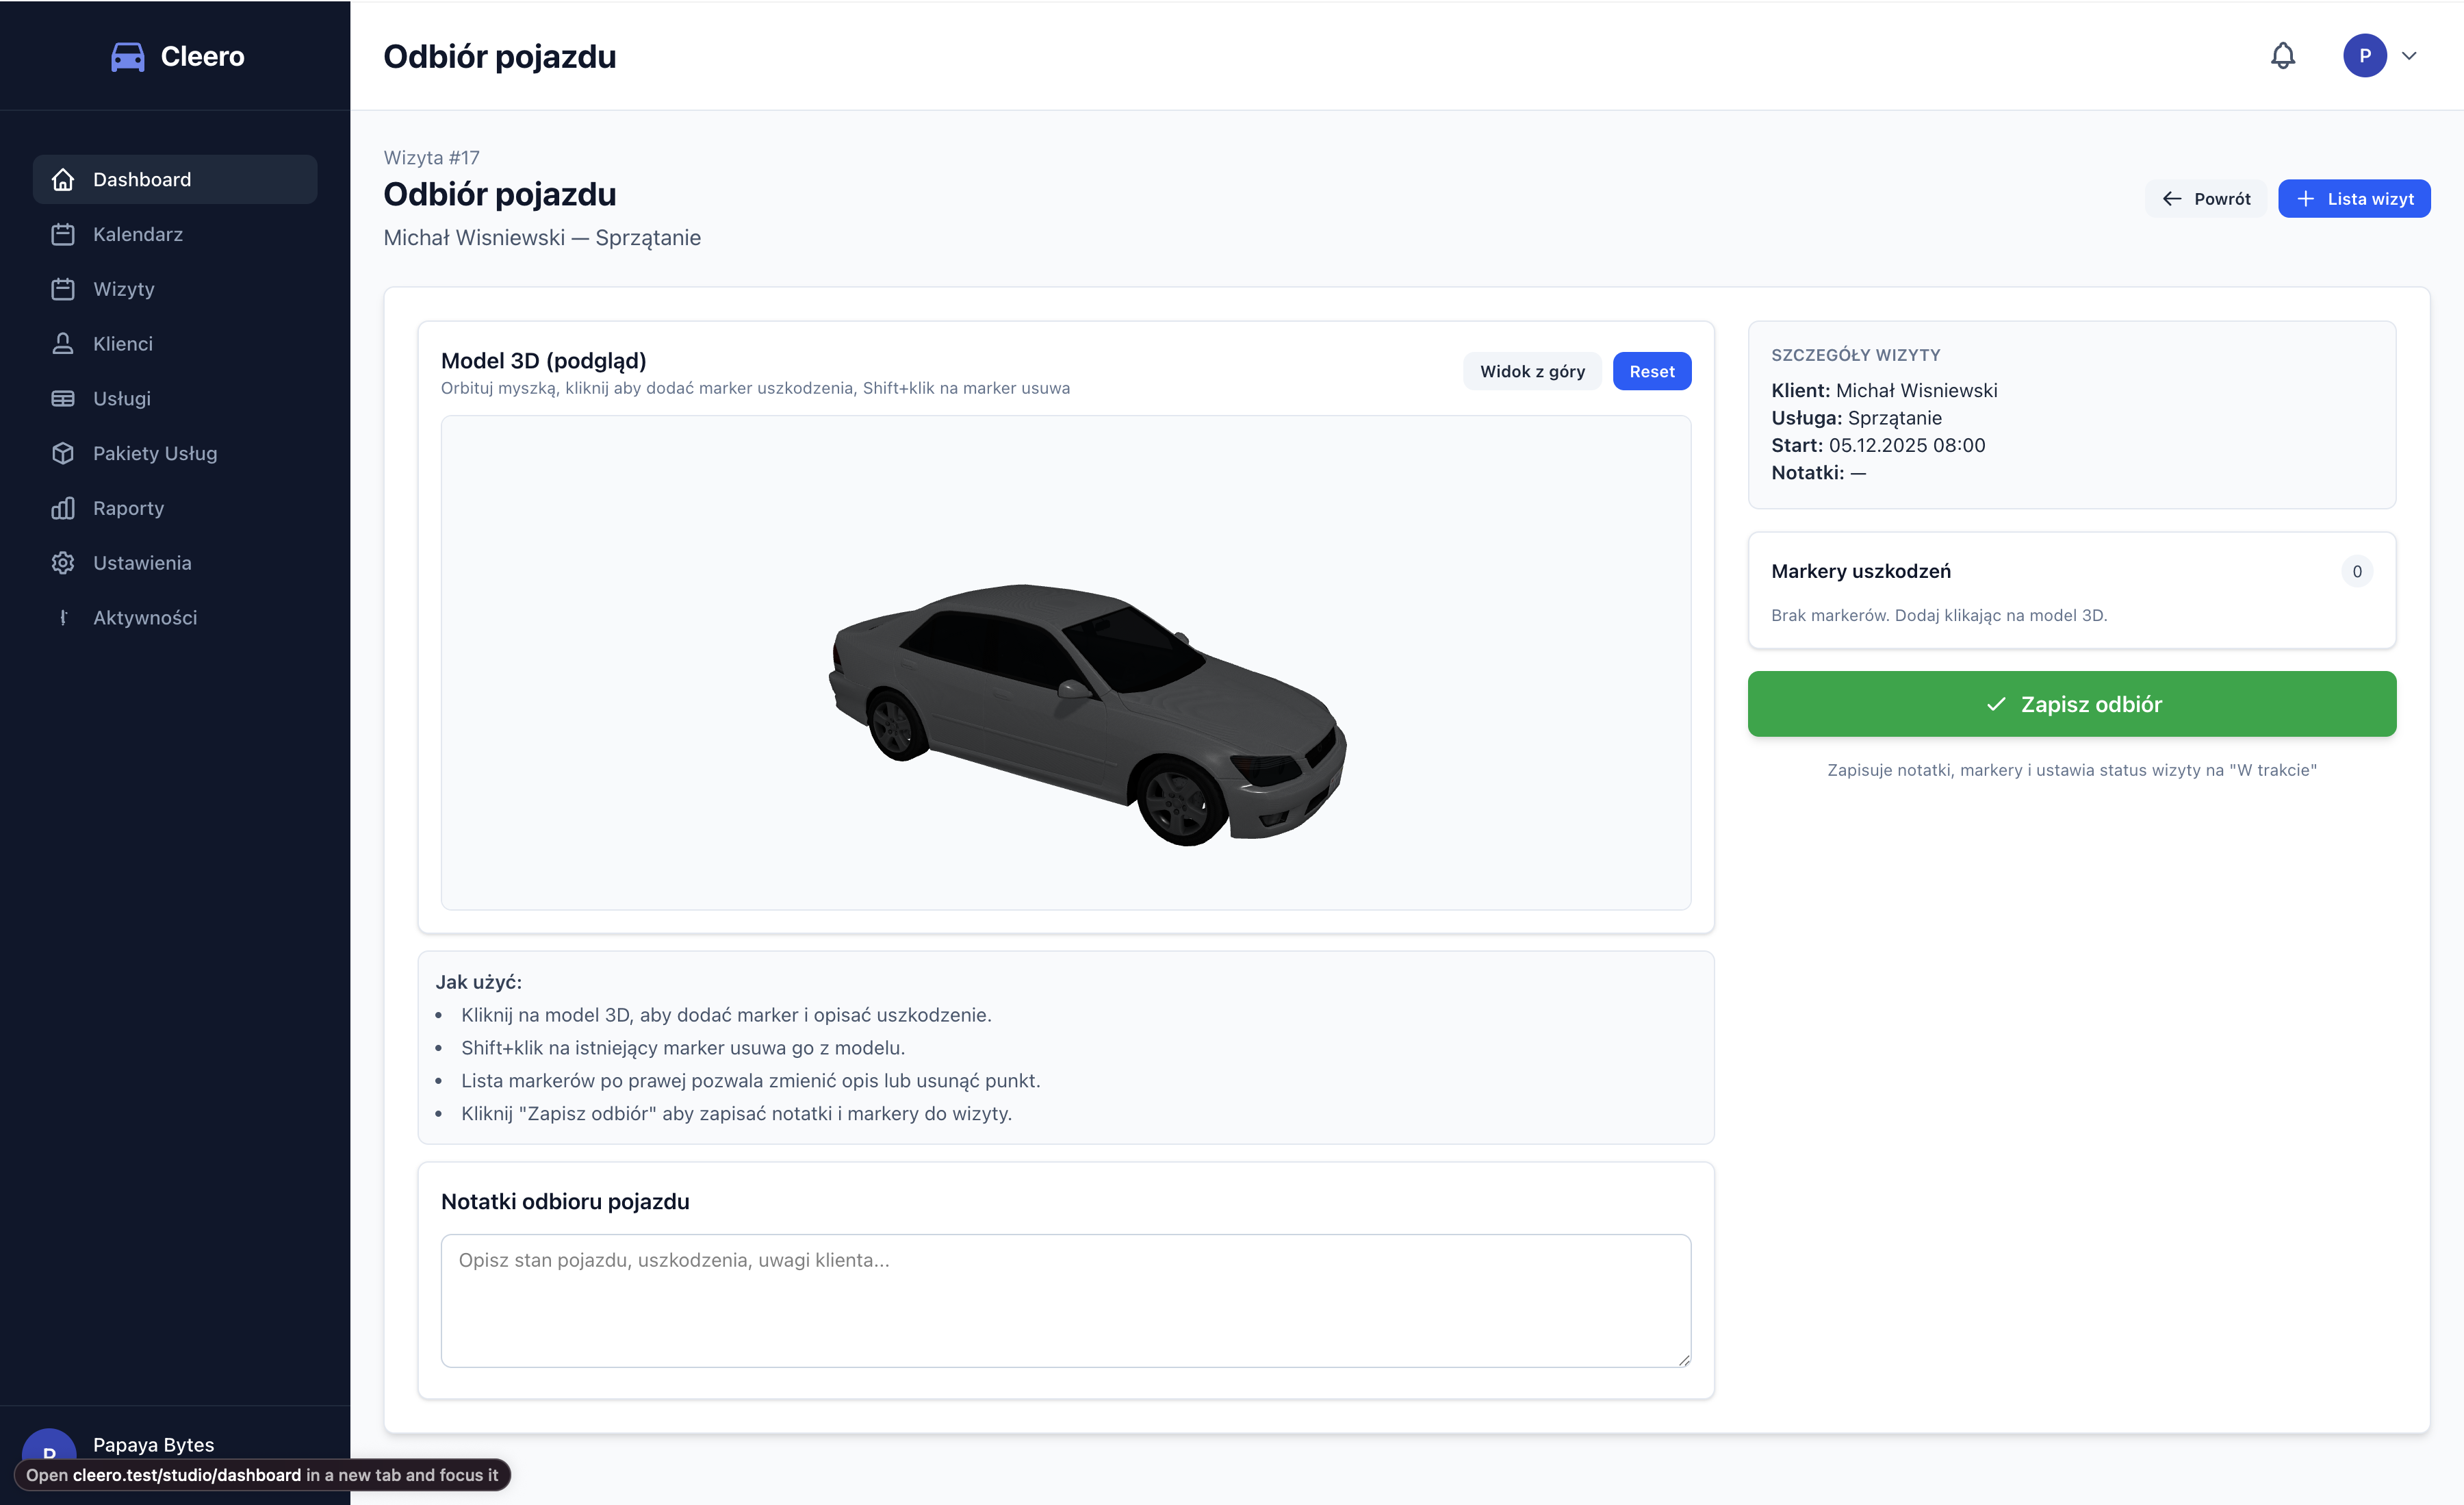Screen dimensions: 2464x1505
Task: Click the notification bell icon
Action: click(x=2282, y=56)
